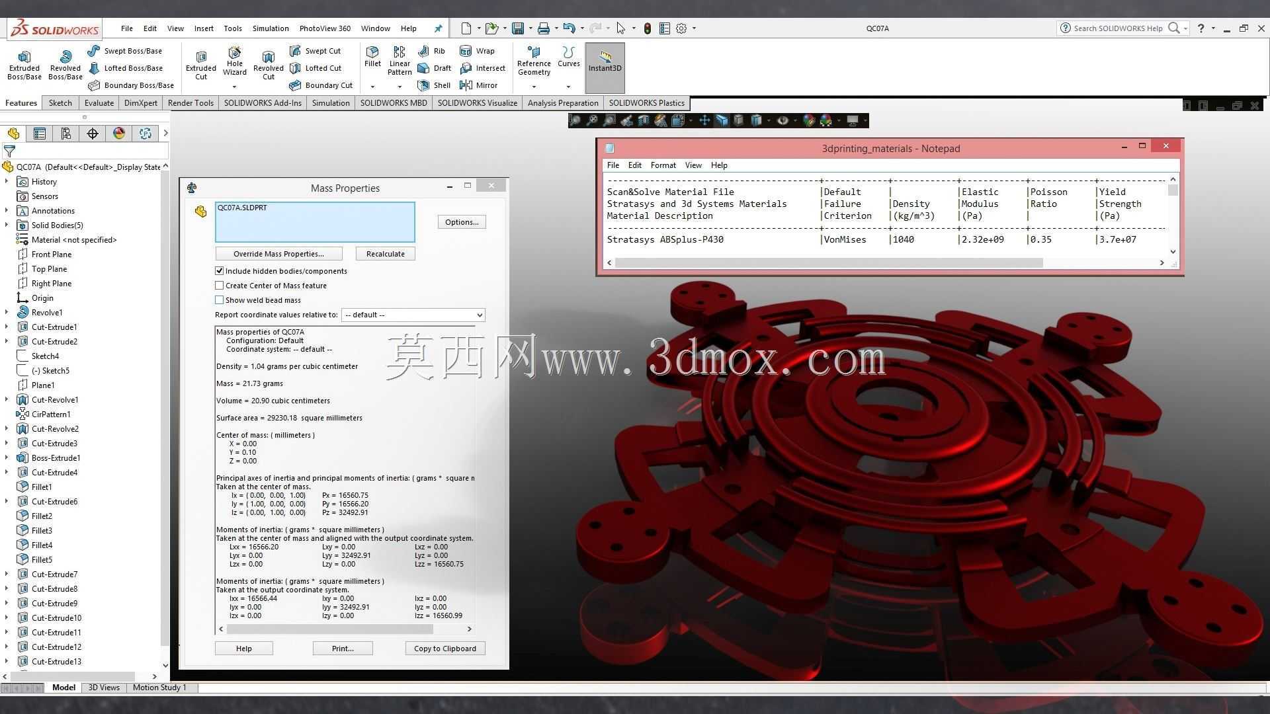Activate the Revolved Cut tool
Screen dimensions: 1270x714
point(268,65)
